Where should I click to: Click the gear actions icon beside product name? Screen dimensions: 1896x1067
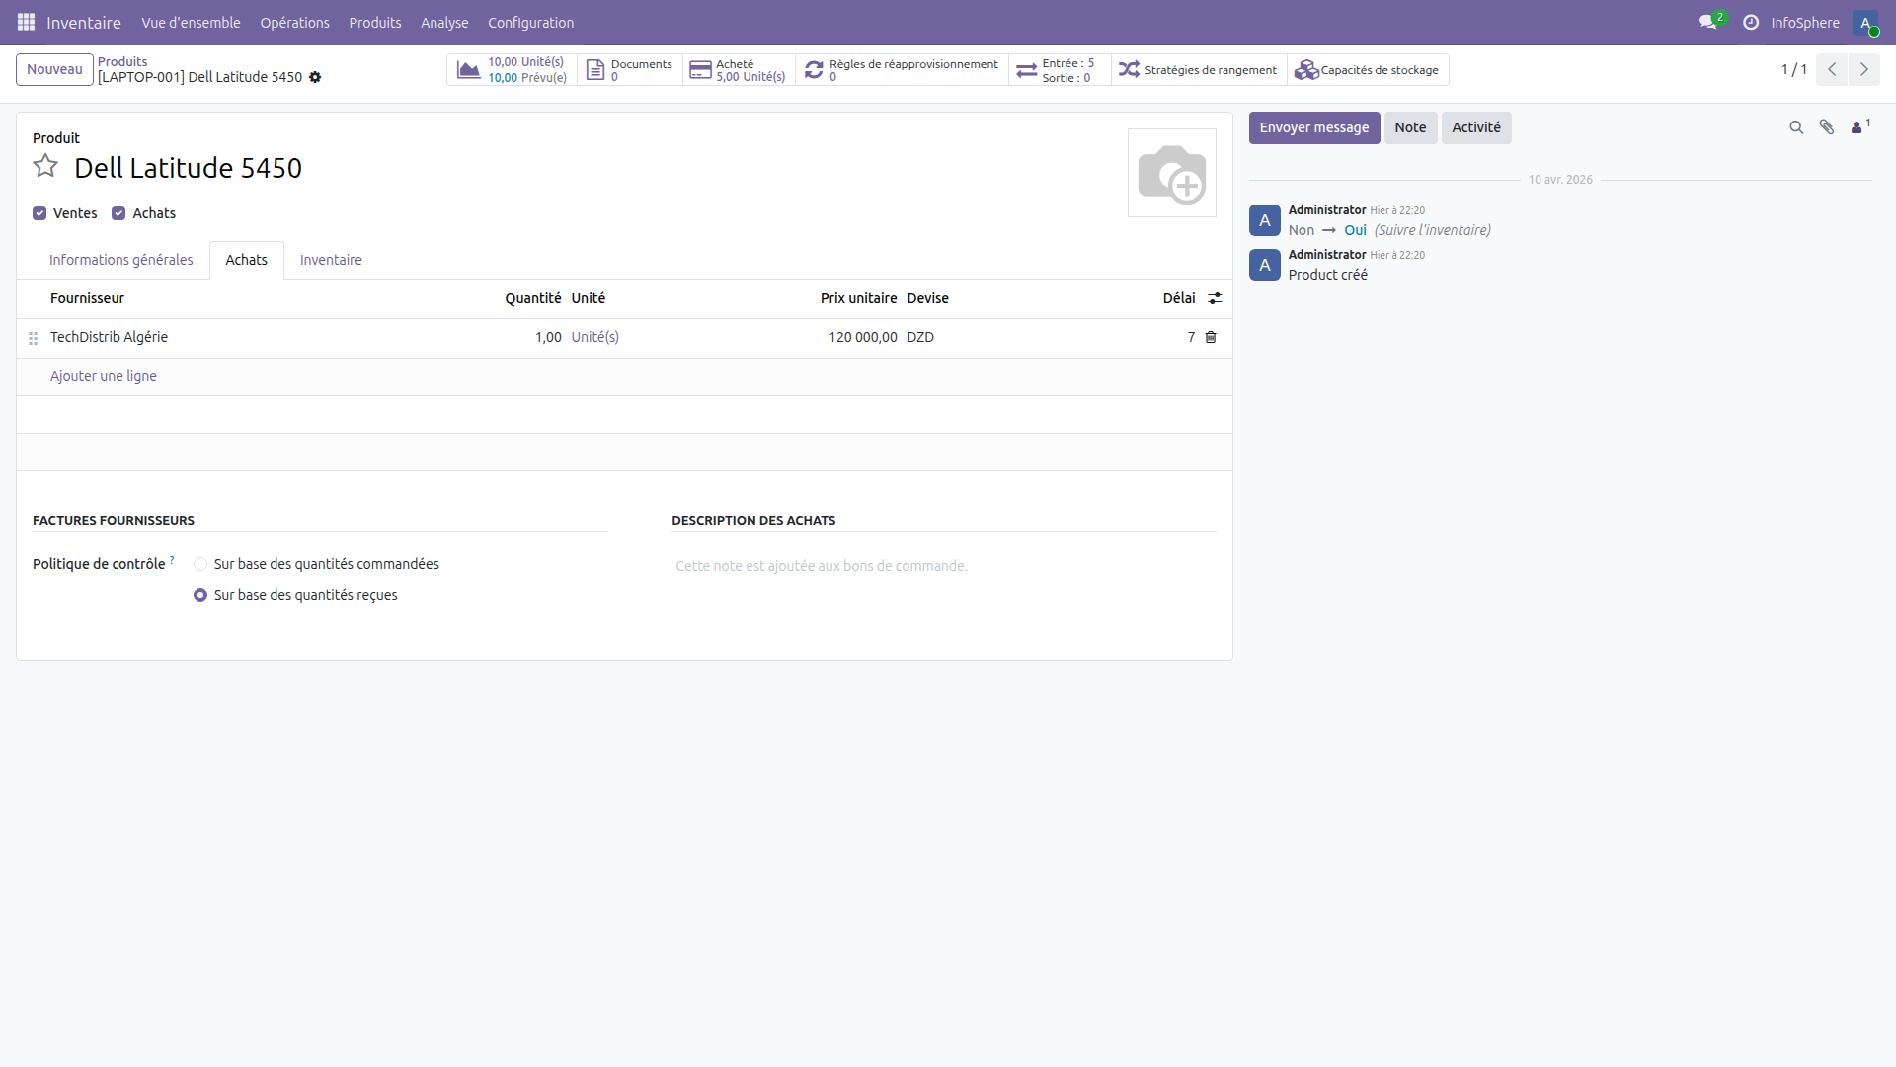tap(315, 77)
